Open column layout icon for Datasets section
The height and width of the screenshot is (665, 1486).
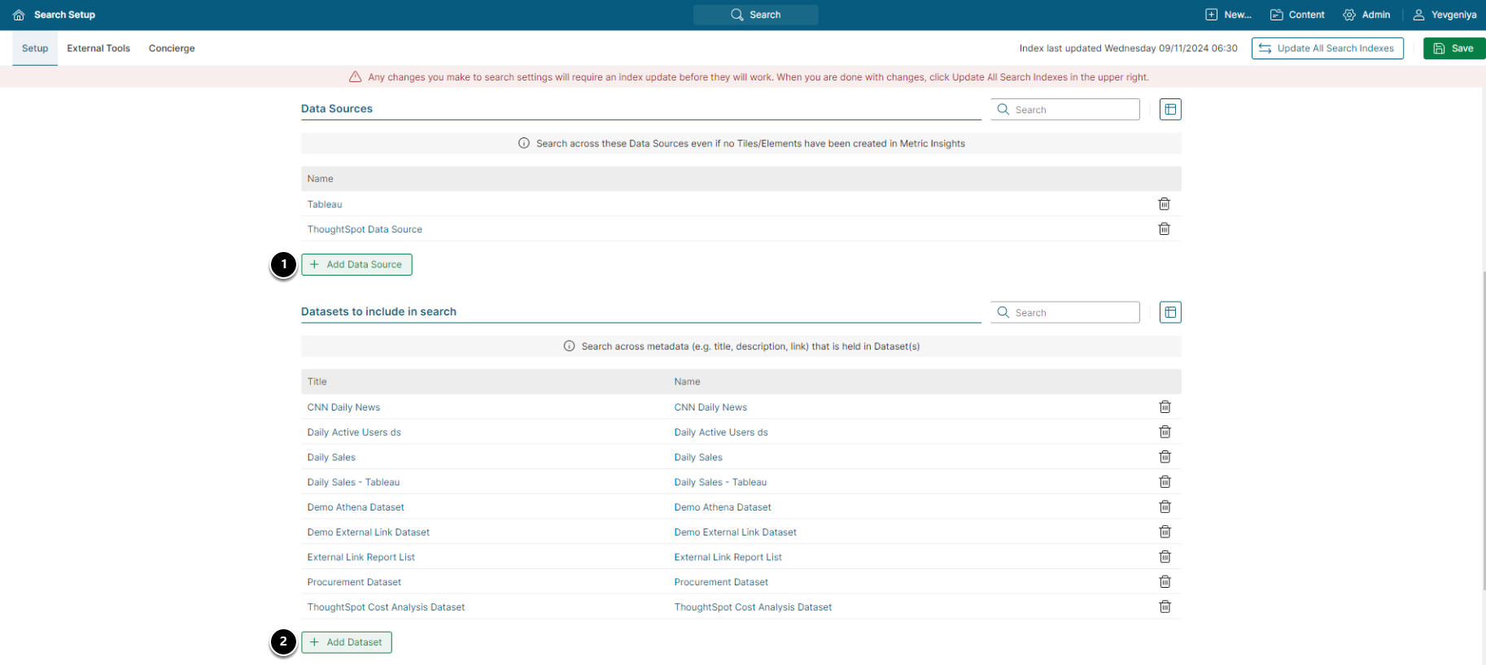pyautogui.click(x=1169, y=312)
